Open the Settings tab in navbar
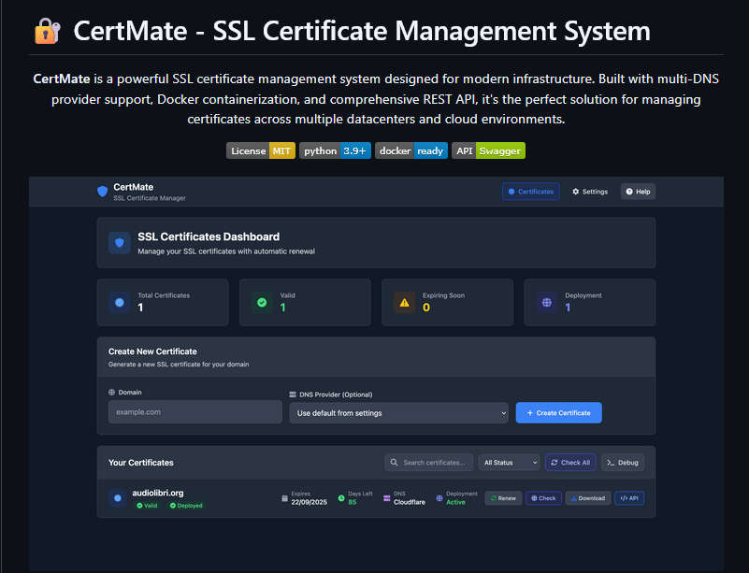Image resolution: width=749 pixels, height=573 pixels. click(590, 192)
